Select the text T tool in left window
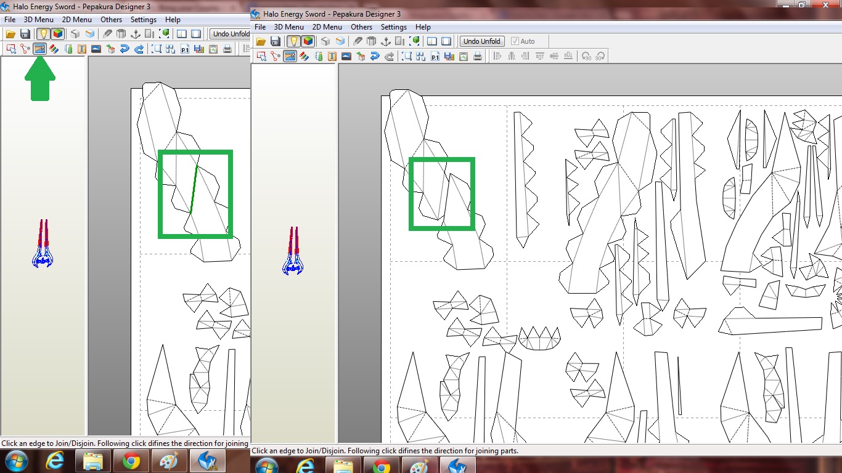This screenshot has height=473, width=842. point(82,49)
